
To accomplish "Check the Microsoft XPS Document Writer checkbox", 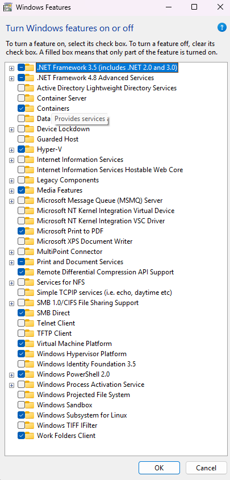I will [x=22, y=241].
